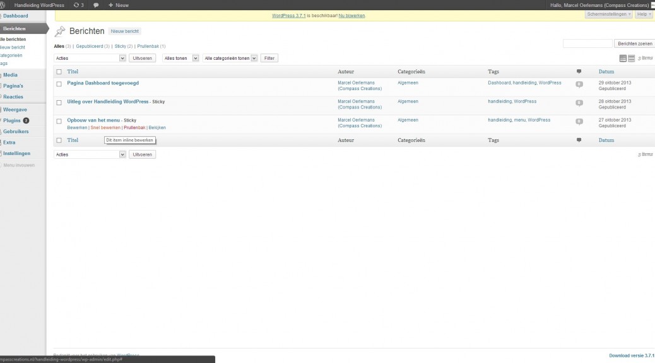
Task: Click Bekijken under Opbouw van het menu
Action: click(x=157, y=128)
